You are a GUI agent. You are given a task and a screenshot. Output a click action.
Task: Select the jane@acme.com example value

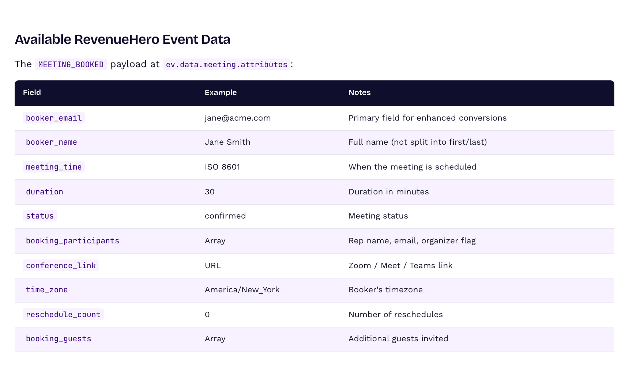click(x=238, y=118)
